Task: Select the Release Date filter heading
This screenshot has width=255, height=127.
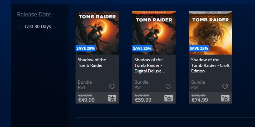Action: tap(34, 14)
